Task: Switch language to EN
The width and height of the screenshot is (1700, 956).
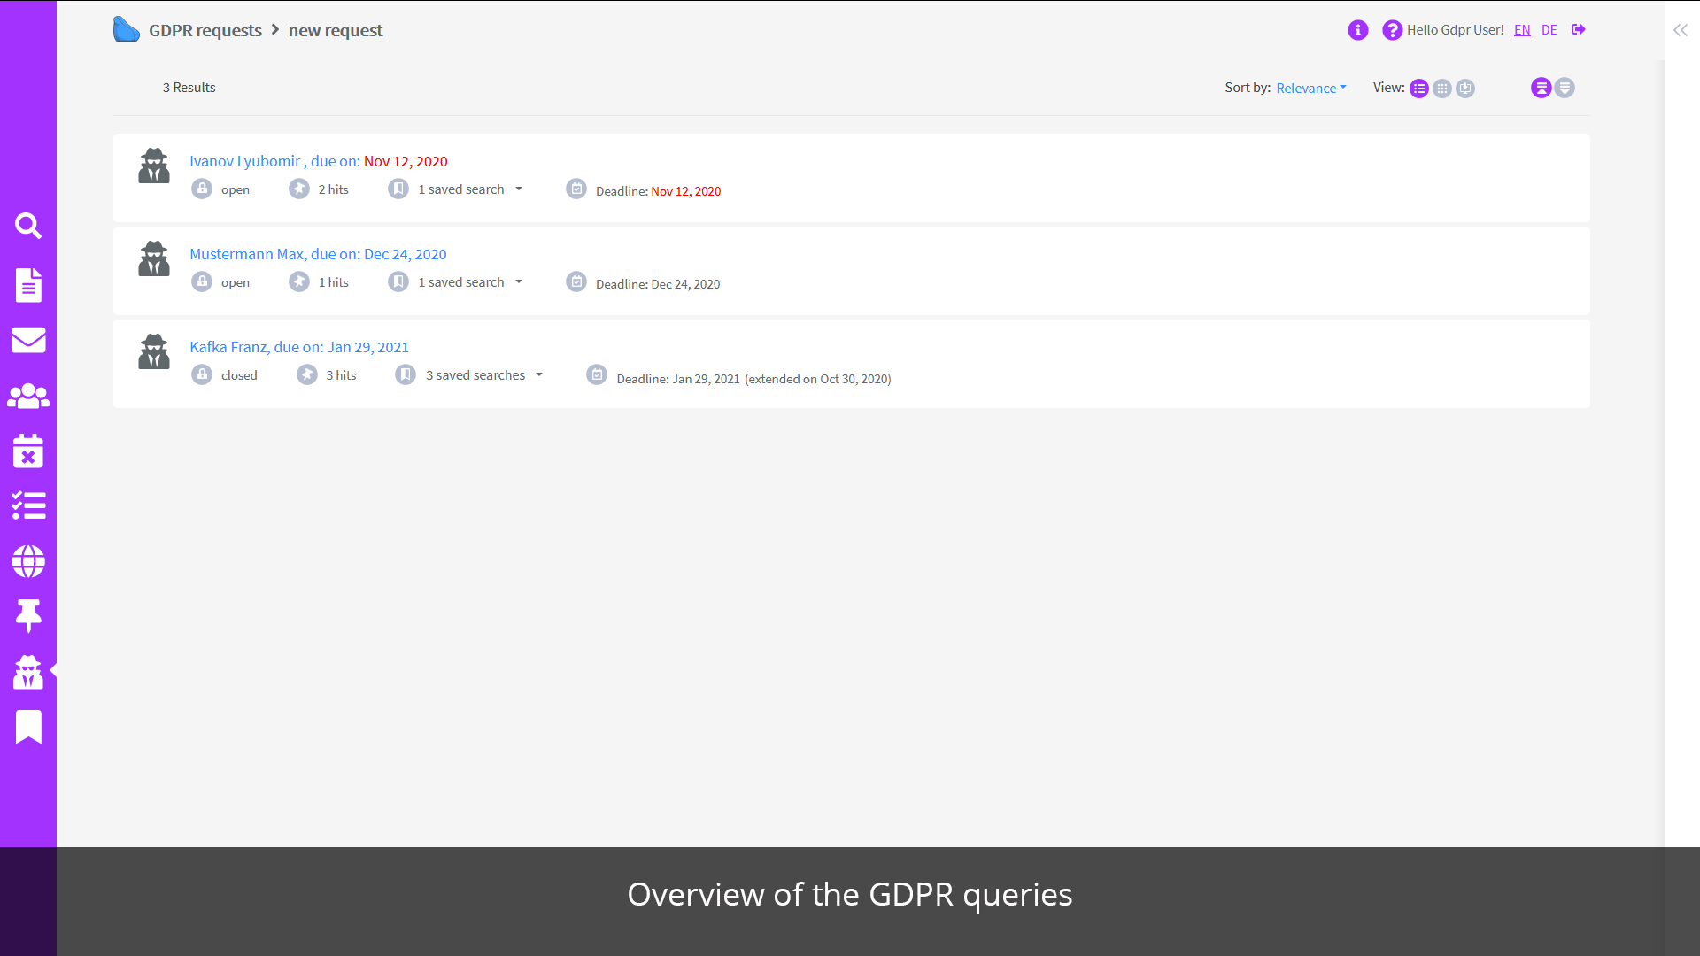Action: (x=1522, y=30)
